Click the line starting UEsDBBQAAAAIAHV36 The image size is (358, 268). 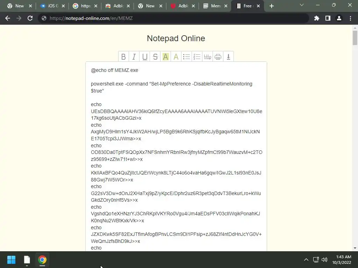177,114
